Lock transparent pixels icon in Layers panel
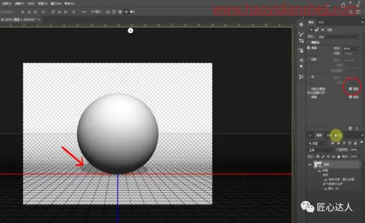365x223 pixels. tap(318, 157)
